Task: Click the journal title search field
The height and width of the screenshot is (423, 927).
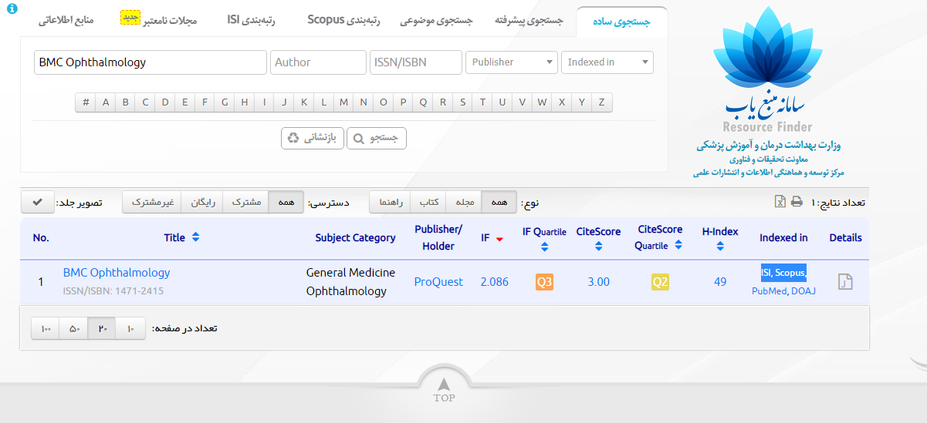Action: click(x=151, y=62)
